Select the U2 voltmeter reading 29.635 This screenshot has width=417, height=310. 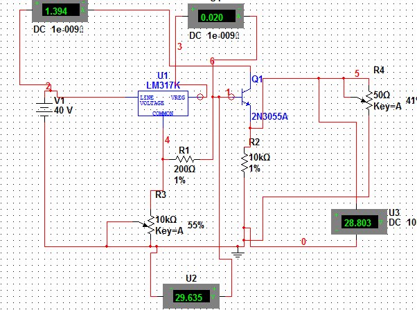tap(191, 296)
